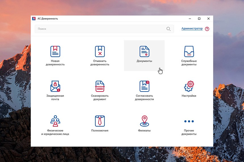244x162 pixels.
Task: Open Физические и юридические лица icon
Action: click(x=55, y=121)
